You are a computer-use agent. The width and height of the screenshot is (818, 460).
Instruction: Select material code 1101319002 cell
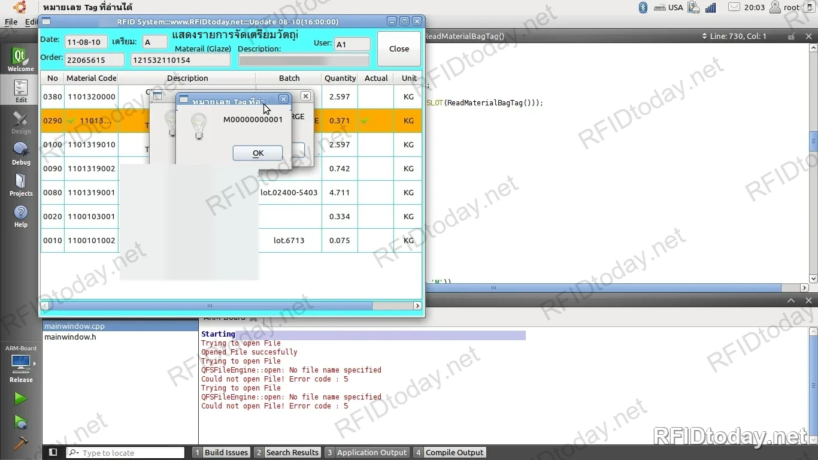pos(92,168)
